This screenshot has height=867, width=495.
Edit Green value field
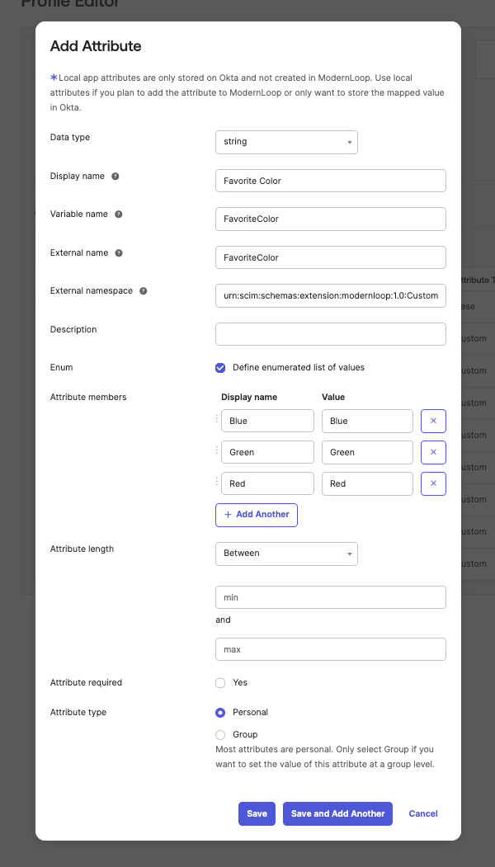[367, 452]
